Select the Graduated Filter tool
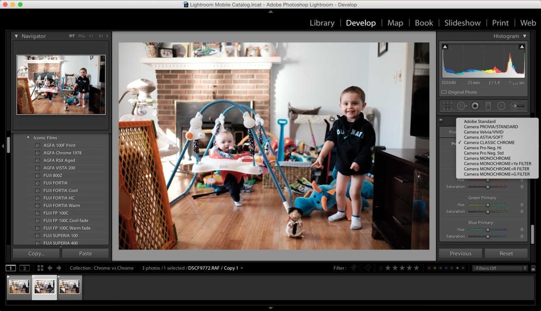Image resolution: width=541 pixels, height=311 pixels. point(488,106)
